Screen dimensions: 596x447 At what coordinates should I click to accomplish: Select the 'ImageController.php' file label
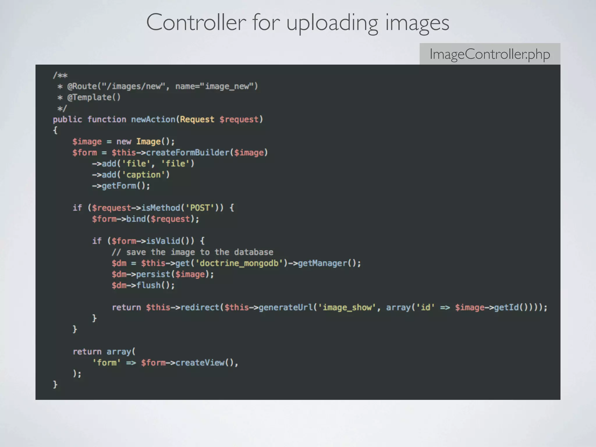click(490, 54)
